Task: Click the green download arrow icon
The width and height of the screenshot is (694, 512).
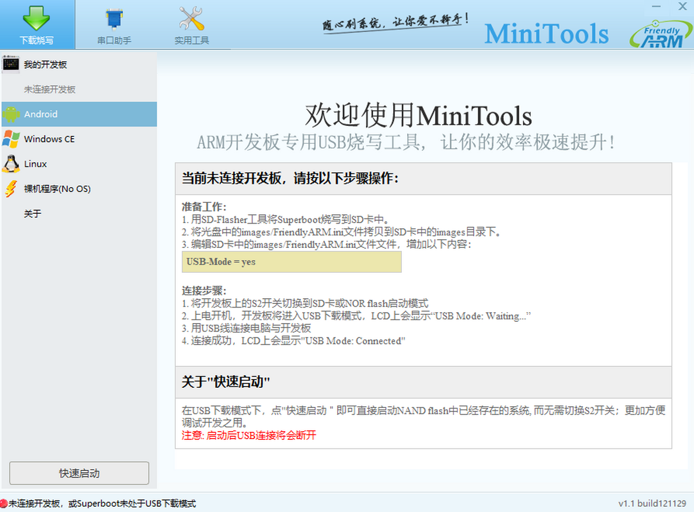Action: click(x=37, y=17)
